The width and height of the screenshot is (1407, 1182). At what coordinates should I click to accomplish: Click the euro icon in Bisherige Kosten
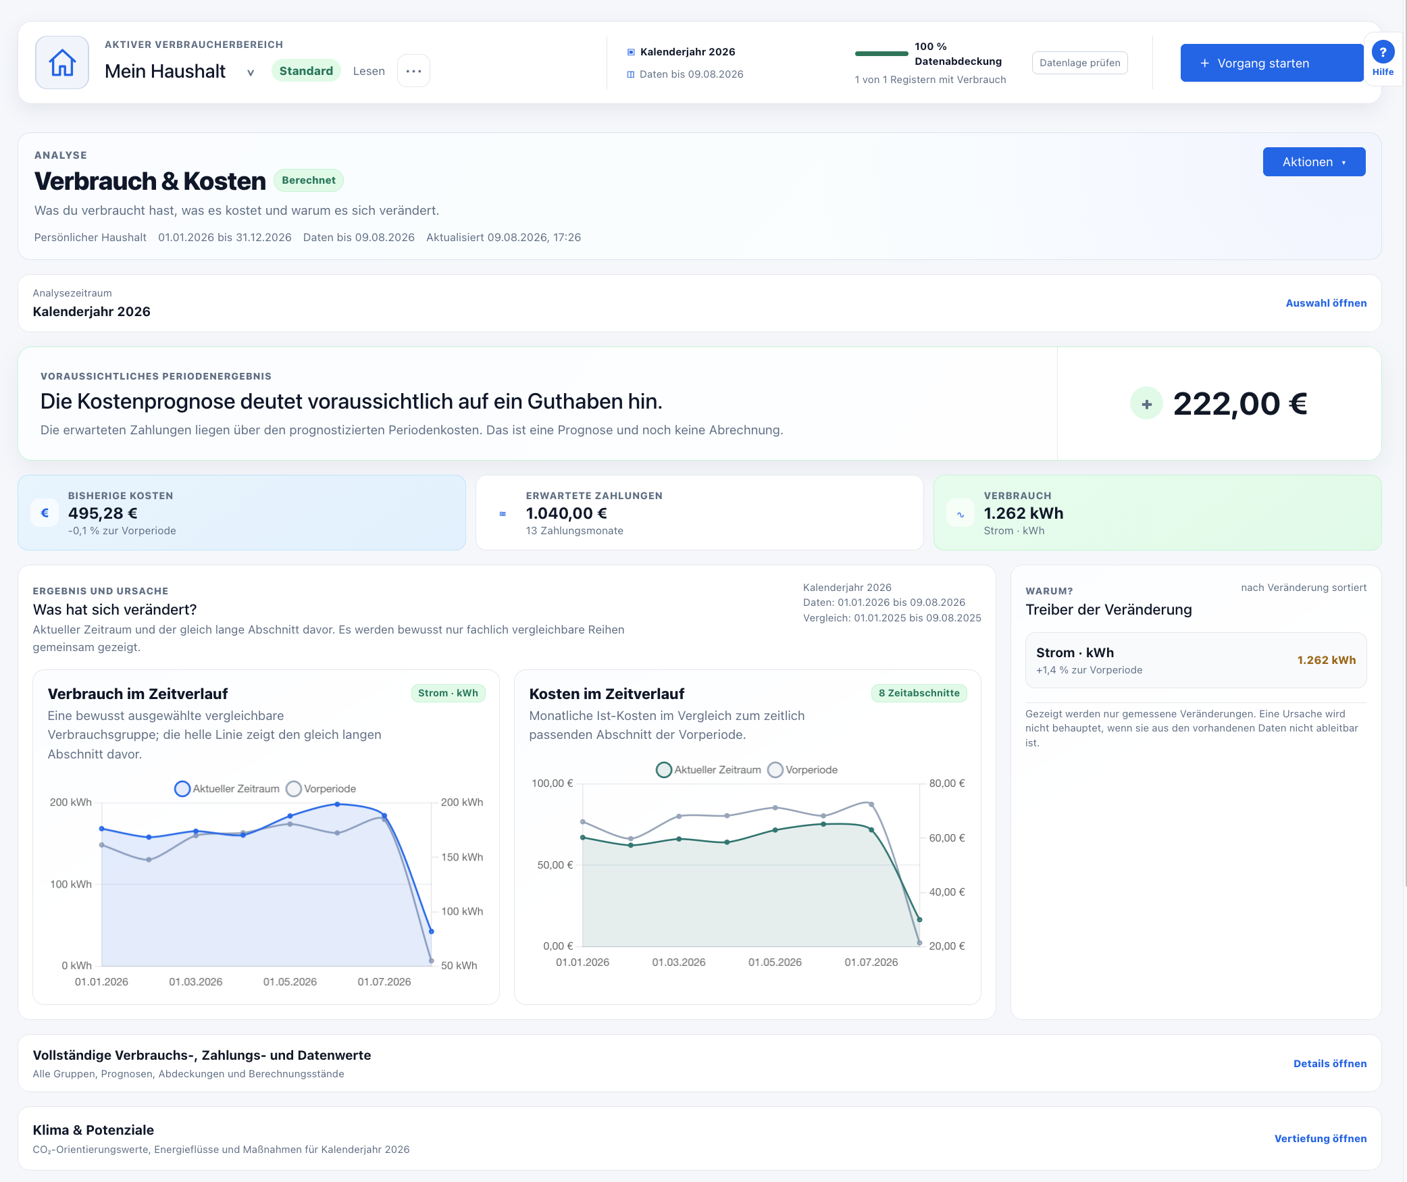(45, 513)
